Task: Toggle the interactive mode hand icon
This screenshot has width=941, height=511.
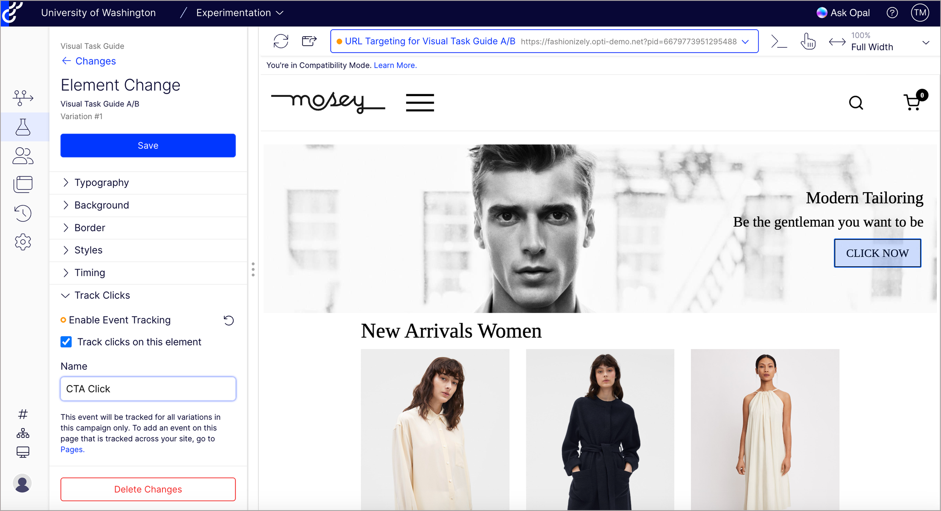Action: click(x=808, y=41)
